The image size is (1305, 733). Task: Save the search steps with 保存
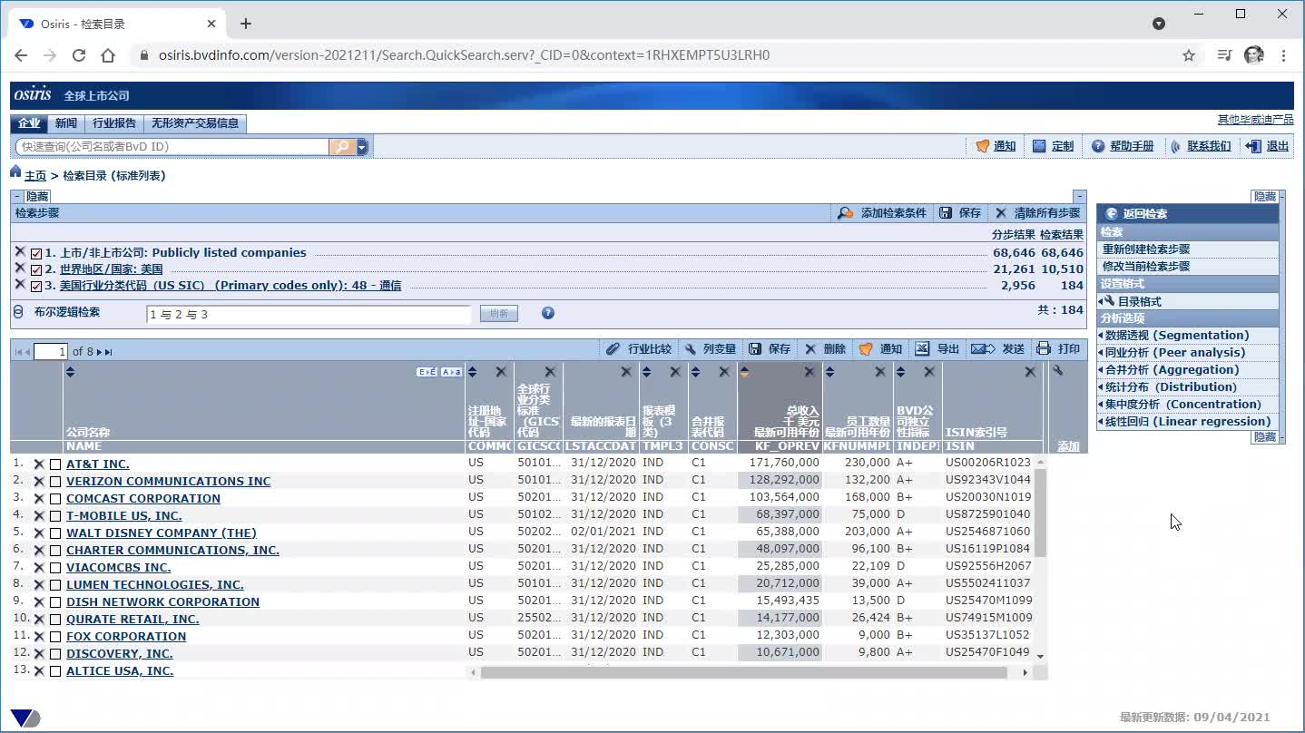coord(960,213)
